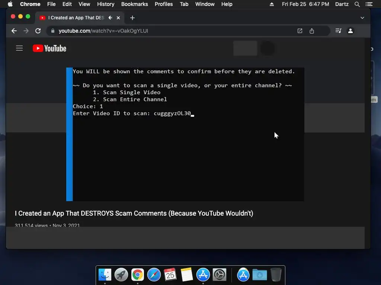Open Safari from the Dock
The height and width of the screenshot is (285, 381).
point(154,275)
